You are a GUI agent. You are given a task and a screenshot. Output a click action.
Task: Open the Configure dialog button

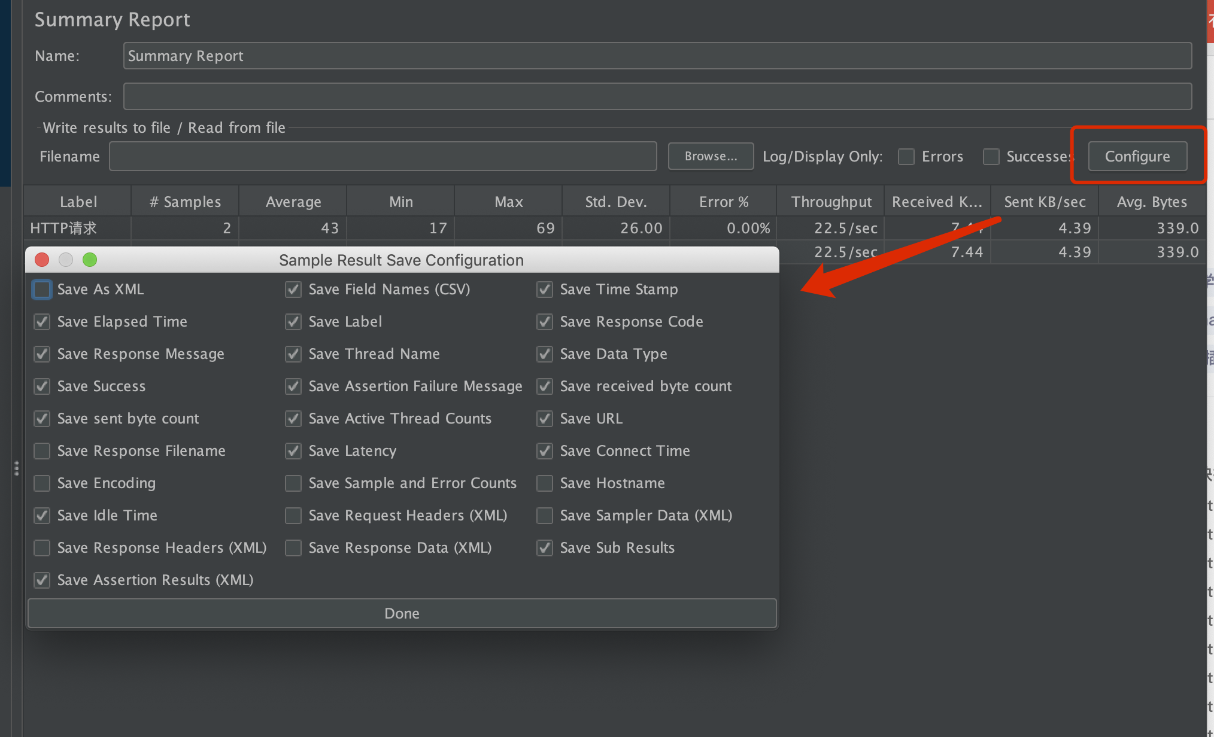[x=1137, y=157]
